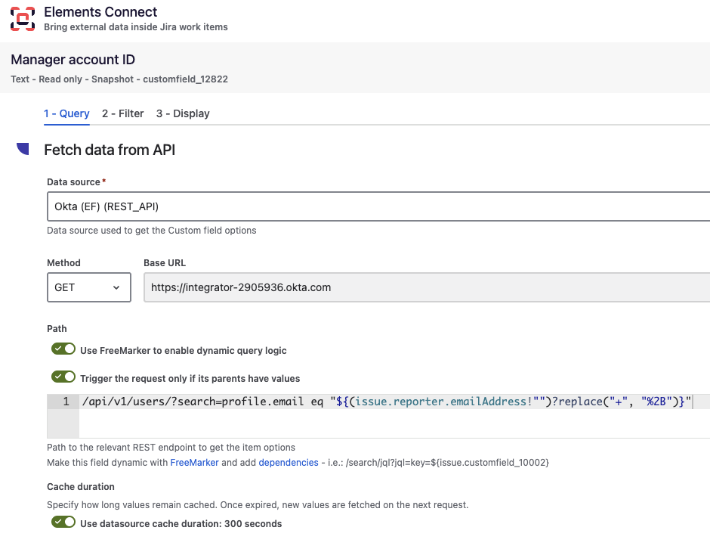Click the Elements Connect app title
The image size is (710, 555).
[x=100, y=12]
